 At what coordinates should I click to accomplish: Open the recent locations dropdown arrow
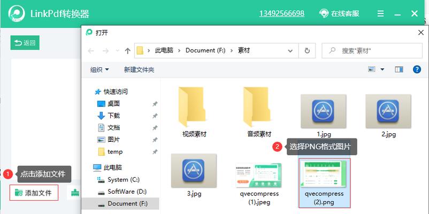[117, 51]
